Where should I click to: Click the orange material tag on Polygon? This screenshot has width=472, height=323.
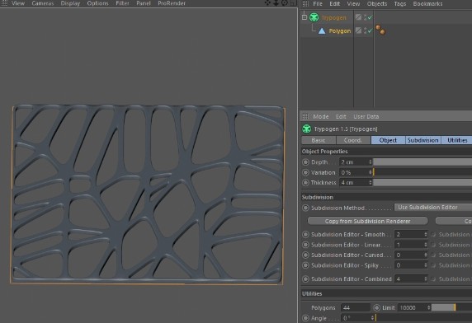point(380,30)
